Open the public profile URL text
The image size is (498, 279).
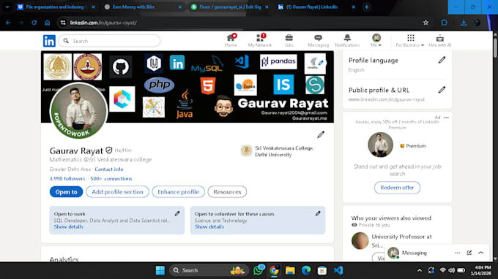pyautogui.click(x=387, y=99)
